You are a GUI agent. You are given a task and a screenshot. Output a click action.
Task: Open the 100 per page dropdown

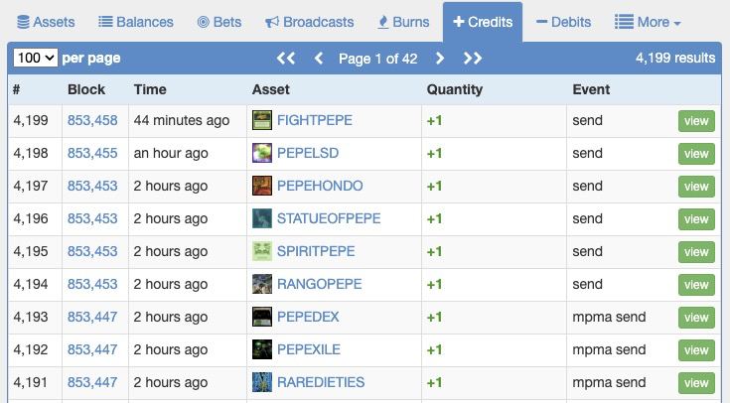click(36, 58)
